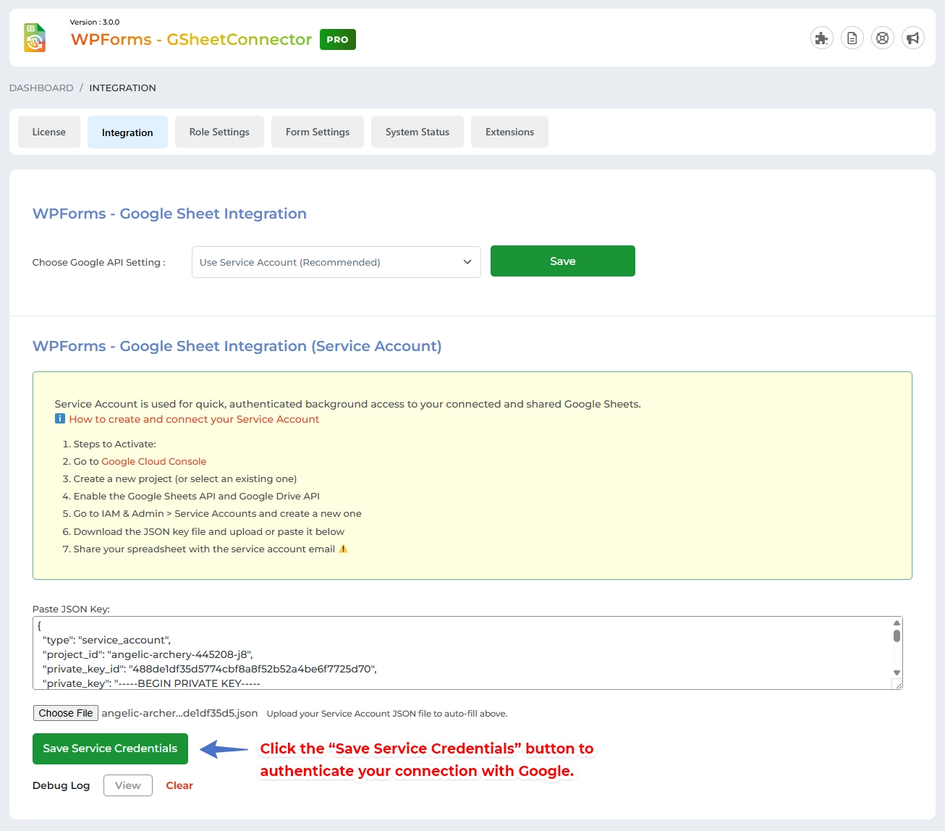This screenshot has width=945, height=831.
Task: Open the Role Settings tab
Action: 219,132
